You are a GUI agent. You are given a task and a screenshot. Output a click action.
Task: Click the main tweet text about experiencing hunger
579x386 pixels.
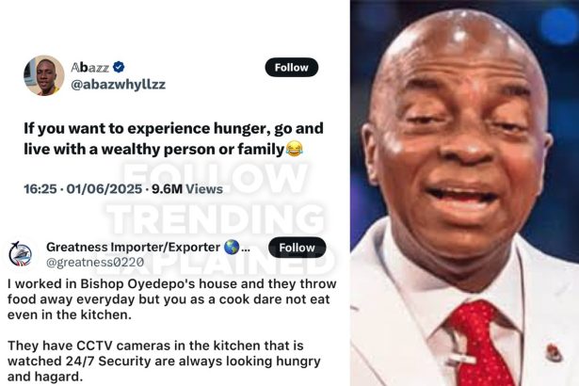click(173, 138)
